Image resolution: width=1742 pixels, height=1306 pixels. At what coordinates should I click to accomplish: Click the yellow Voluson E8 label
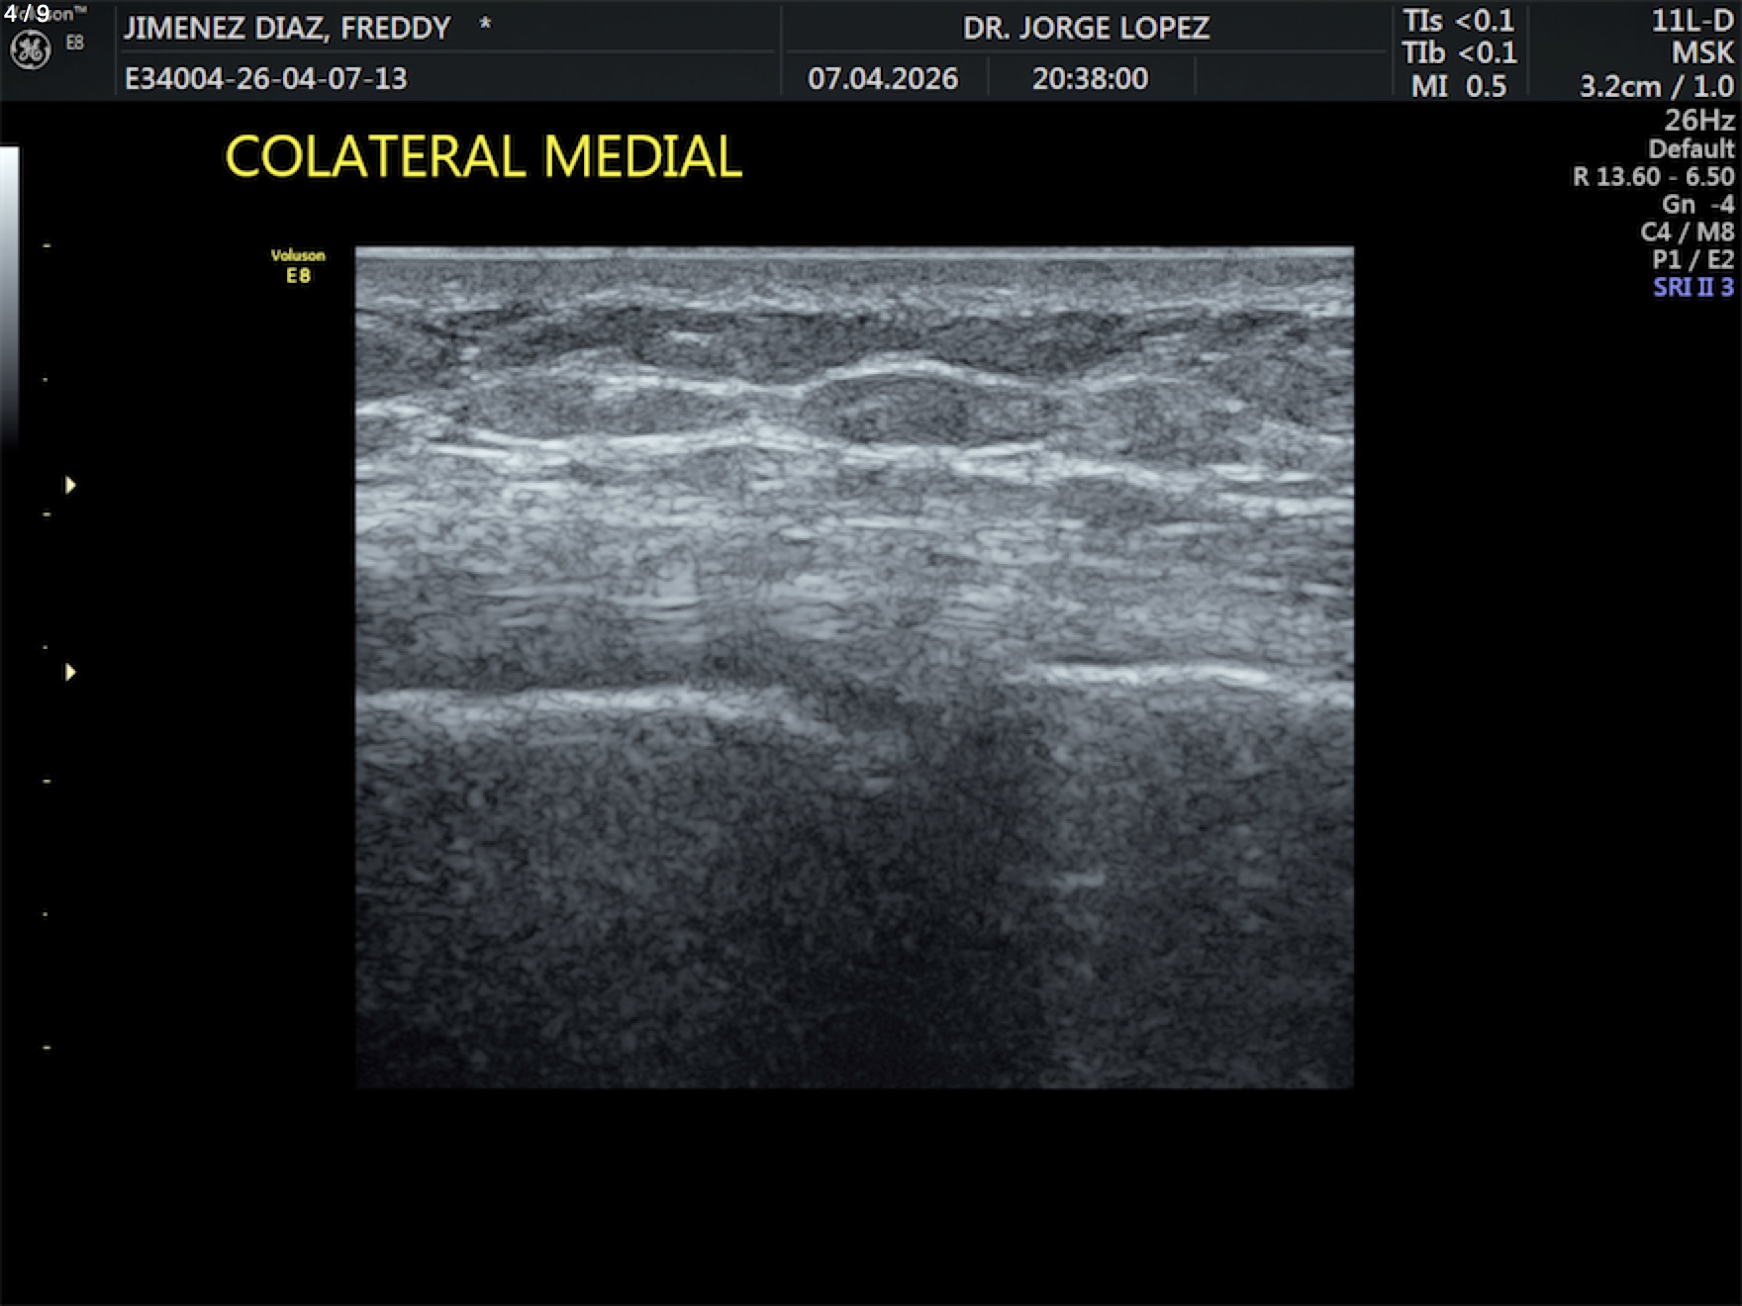click(298, 266)
